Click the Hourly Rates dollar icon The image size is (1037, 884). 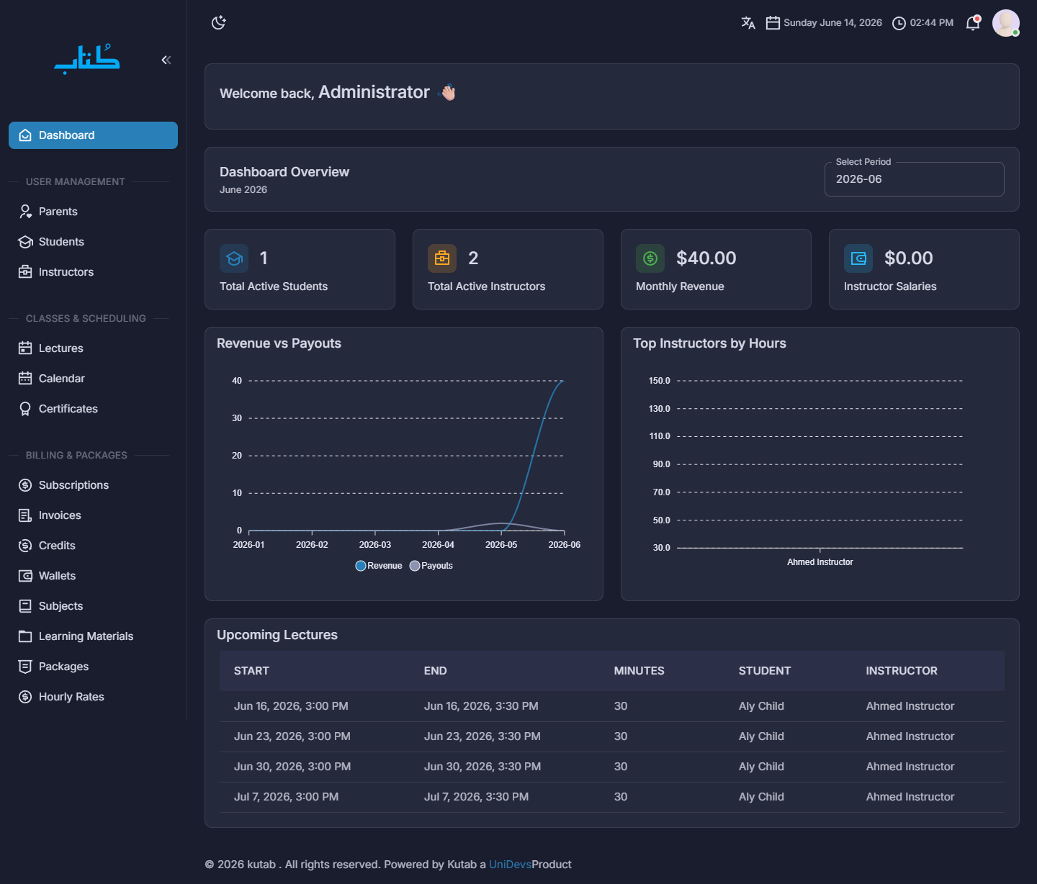pos(25,697)
